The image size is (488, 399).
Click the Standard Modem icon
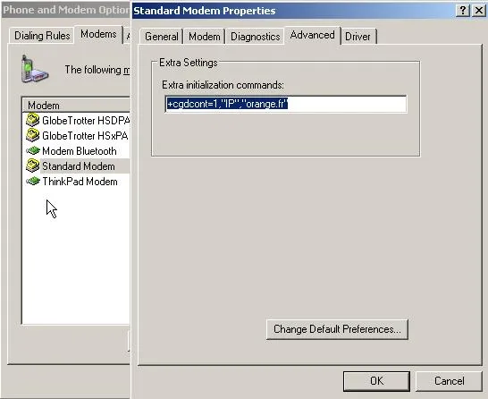33,166
